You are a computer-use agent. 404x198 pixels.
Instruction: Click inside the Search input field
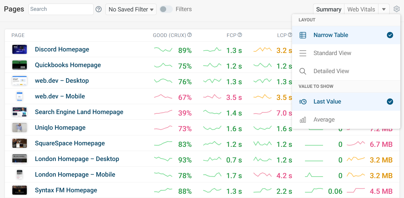[x=60, y=9]
